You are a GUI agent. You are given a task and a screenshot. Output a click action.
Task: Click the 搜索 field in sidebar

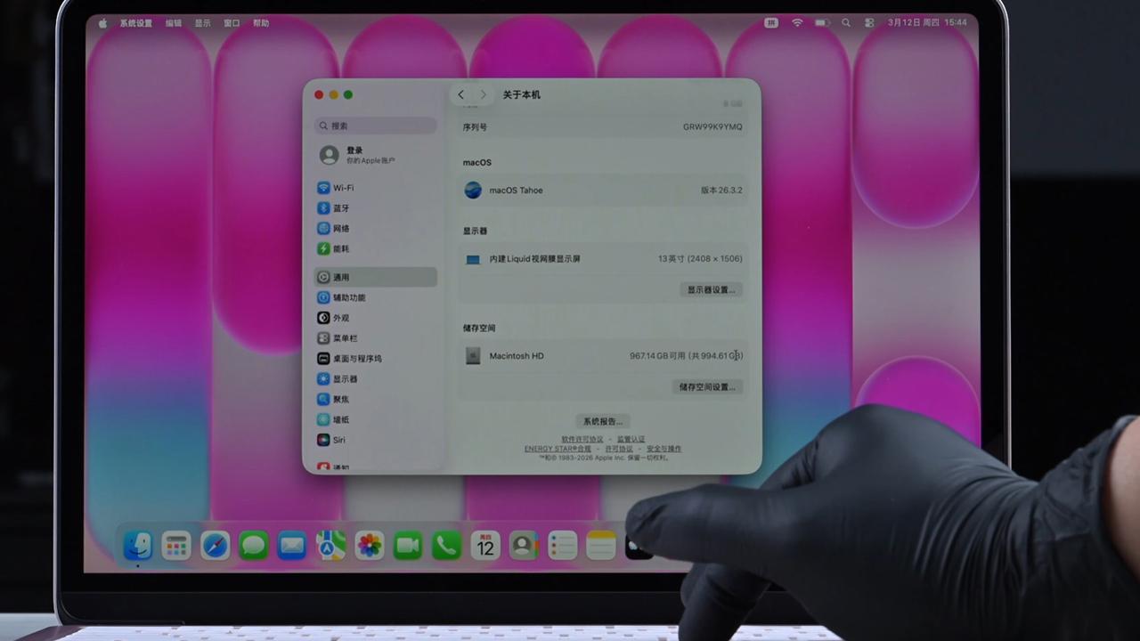[x=376, y=126]
